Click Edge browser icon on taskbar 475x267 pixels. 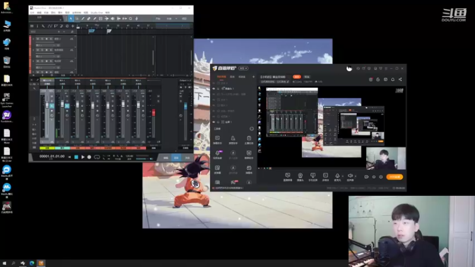32,263
